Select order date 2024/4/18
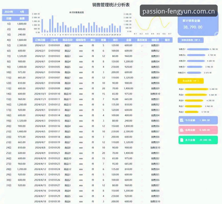The width and height of the screenshot is (222, 204). [40, 201]
